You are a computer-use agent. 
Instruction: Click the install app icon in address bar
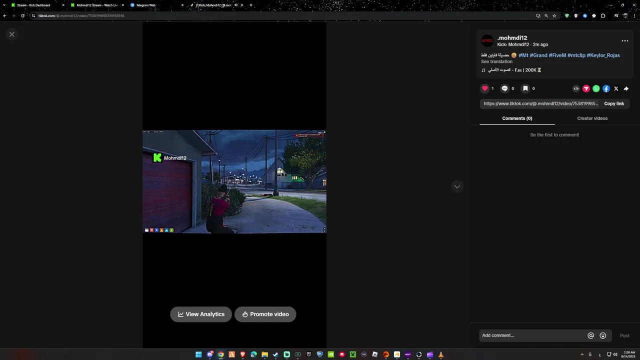click(538, 15)
